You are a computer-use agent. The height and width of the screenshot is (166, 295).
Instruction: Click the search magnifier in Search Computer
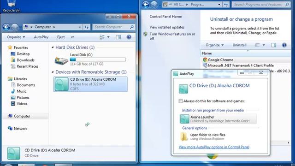pos(132,27)
